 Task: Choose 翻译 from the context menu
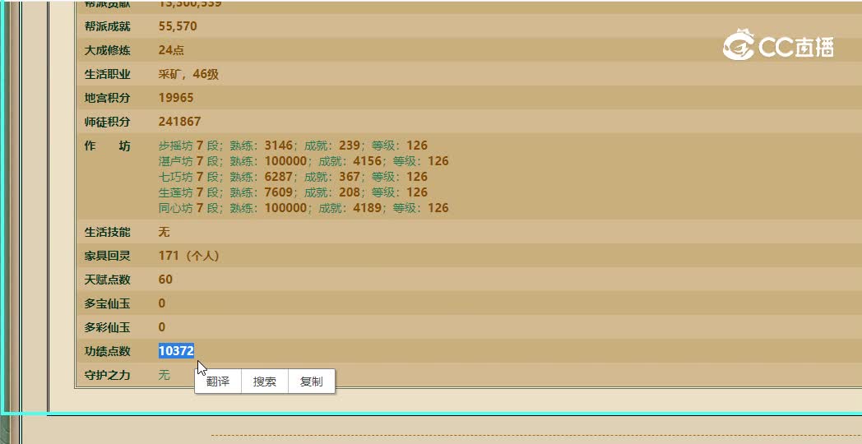click(218, 382)
